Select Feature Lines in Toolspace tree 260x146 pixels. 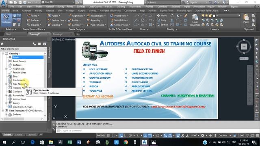click(19, 73)
